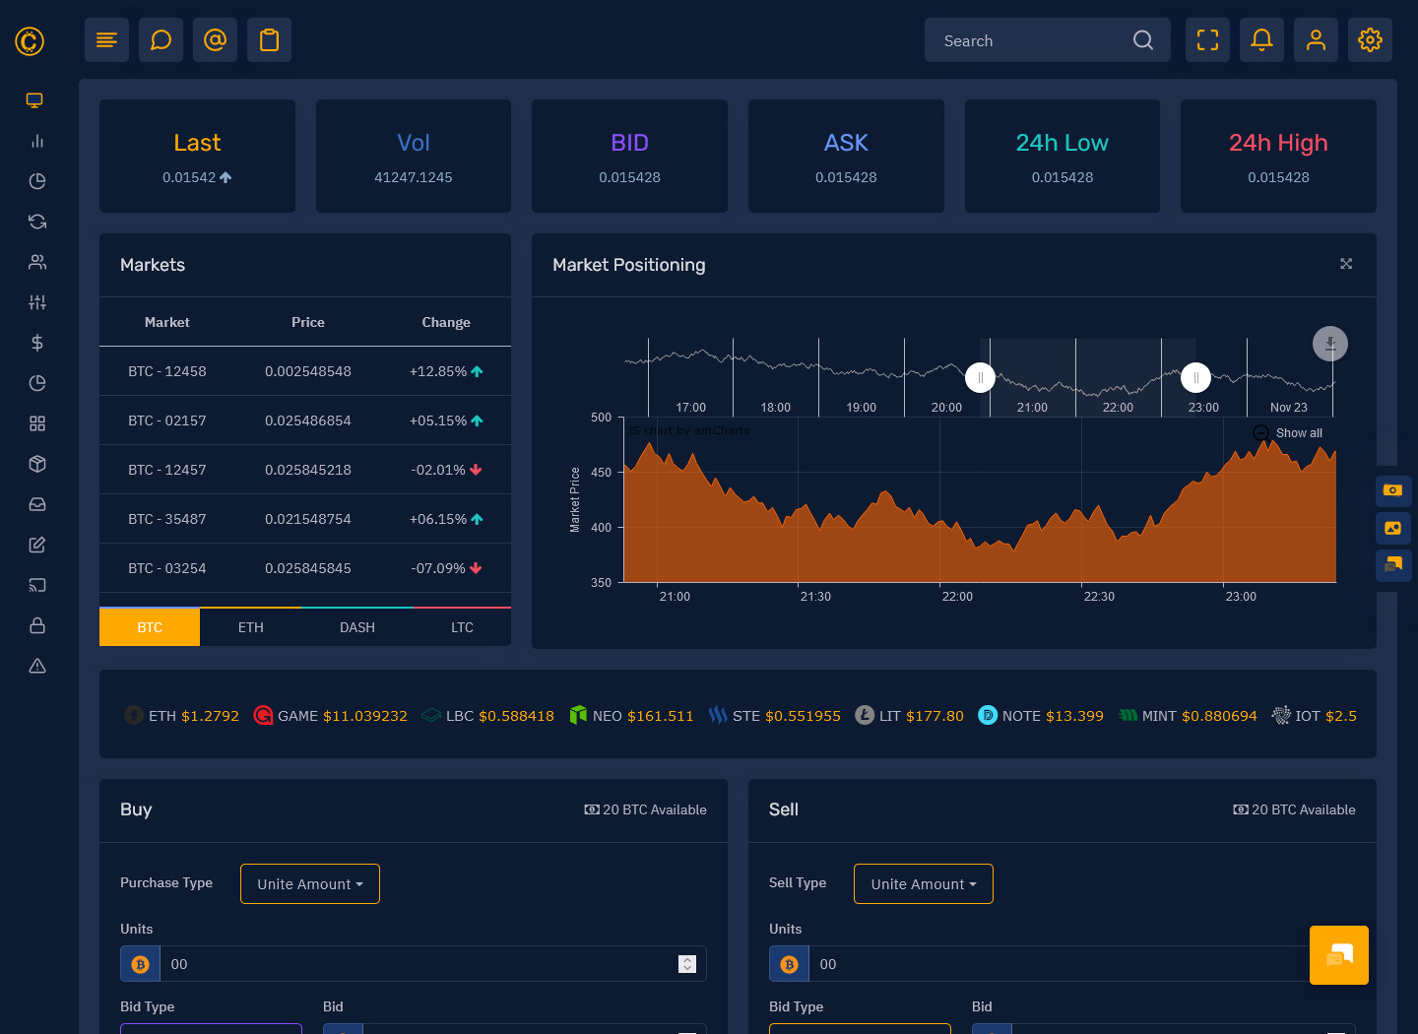Open the lock sidebar icon

click(37, 625)
